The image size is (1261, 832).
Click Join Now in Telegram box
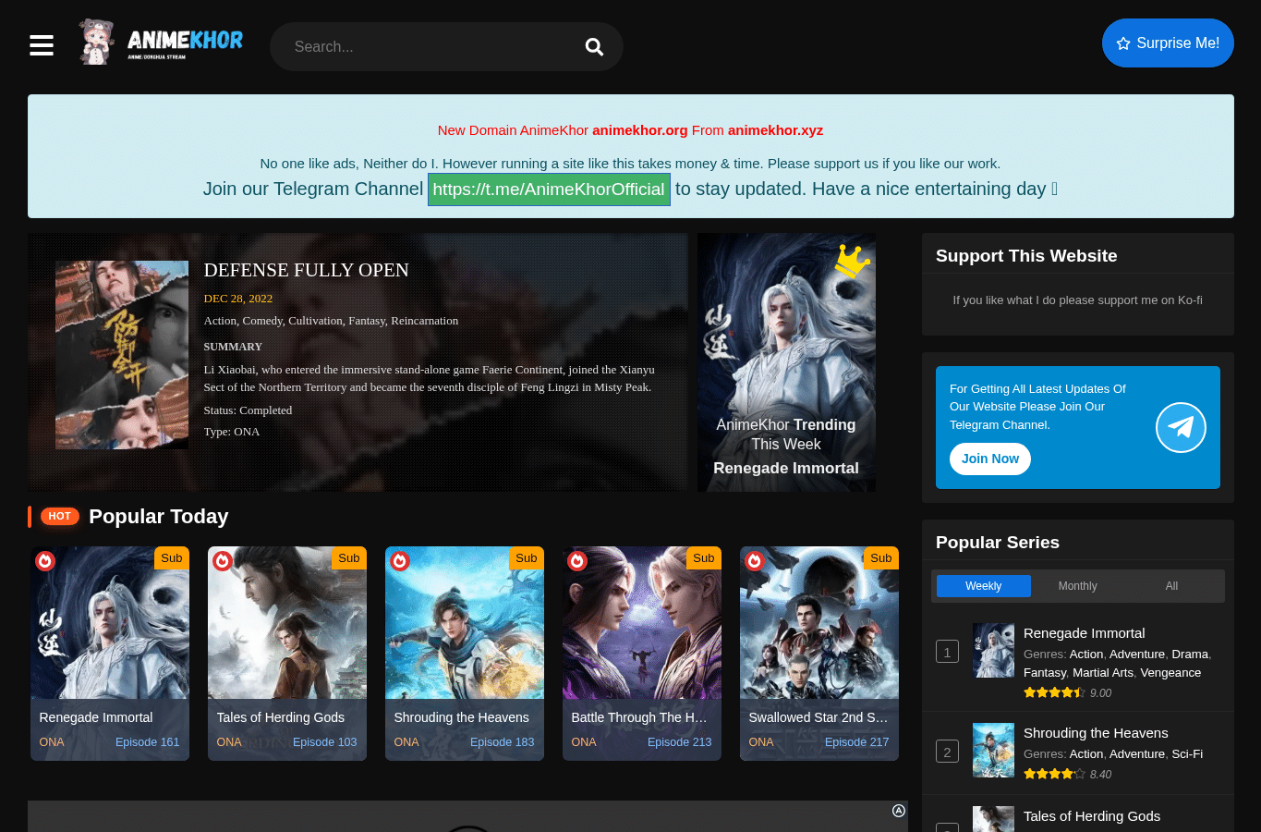click(x=989, y=459)
